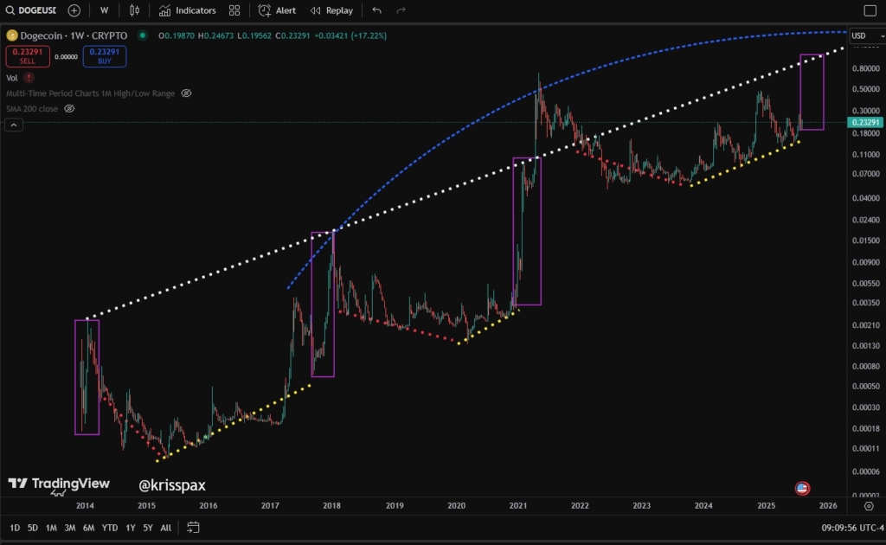Open the USD currency dropdown
Viewport: 886px width, 545px height.
[867, 35]
